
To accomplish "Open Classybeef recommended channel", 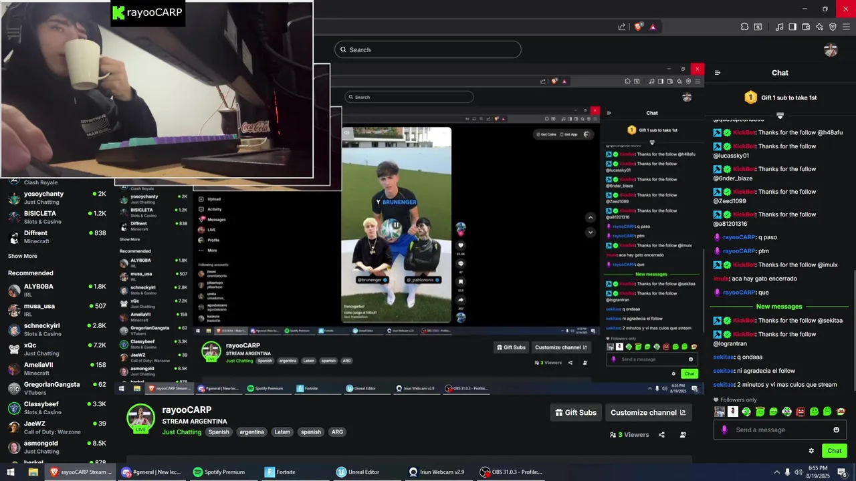I will [57, 408].
